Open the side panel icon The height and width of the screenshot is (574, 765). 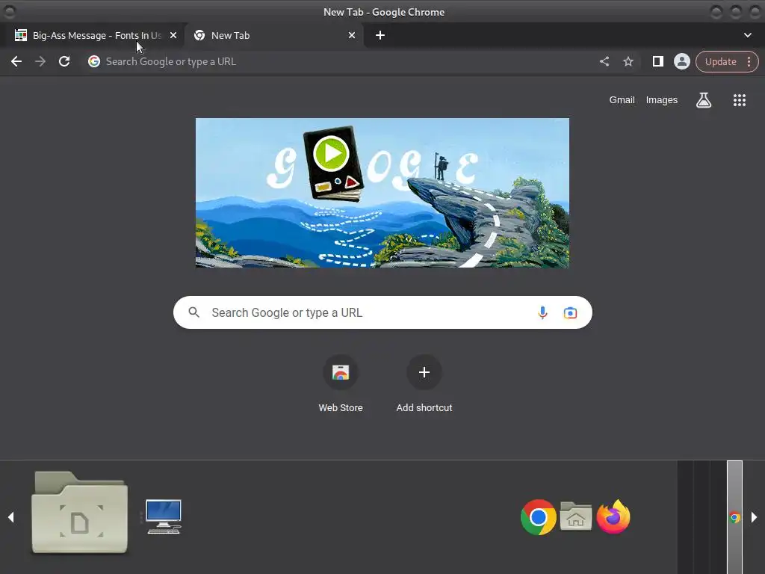[x=657, y=61]
